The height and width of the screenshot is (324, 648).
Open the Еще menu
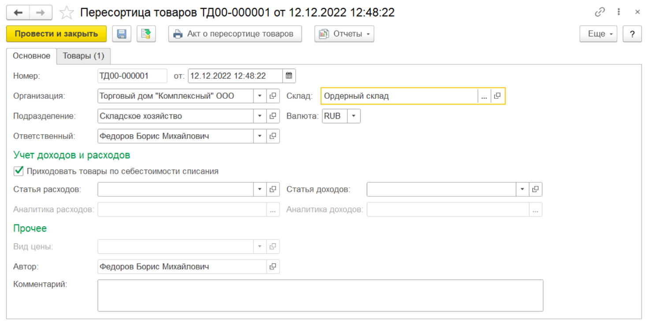pyautogui.click(x=598, y=34)
